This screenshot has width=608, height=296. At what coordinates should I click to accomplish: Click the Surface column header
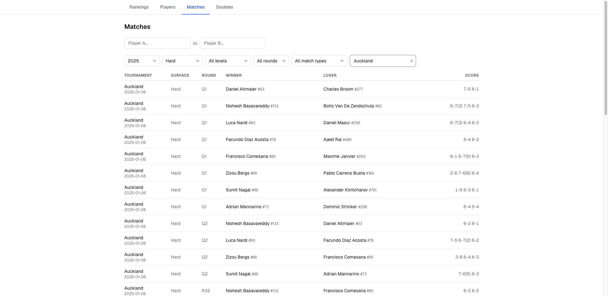tap(180, 75)
